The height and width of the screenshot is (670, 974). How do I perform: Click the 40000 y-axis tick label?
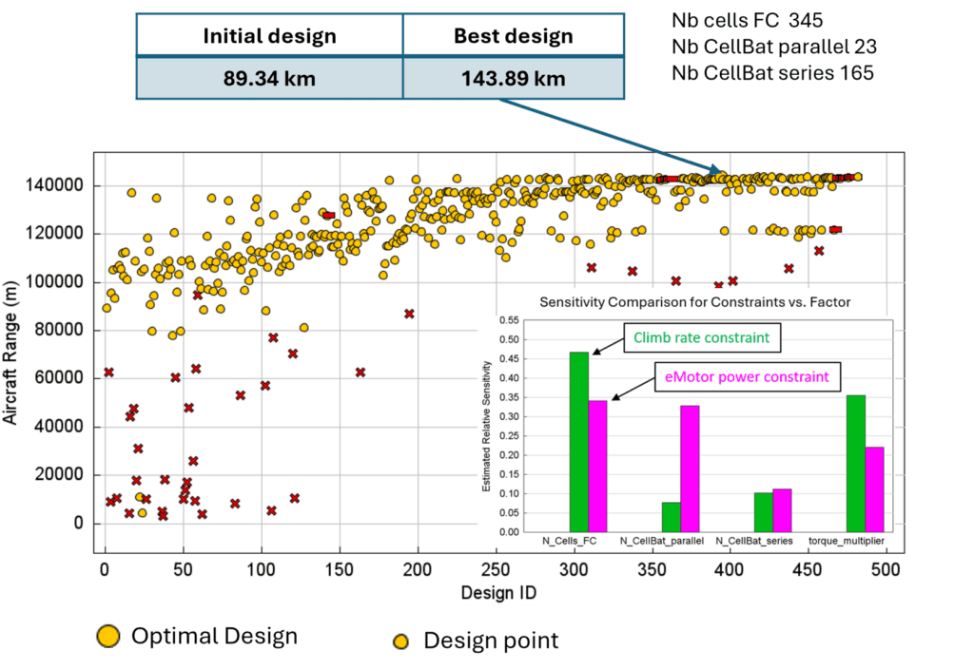click(x=58, y=426)
